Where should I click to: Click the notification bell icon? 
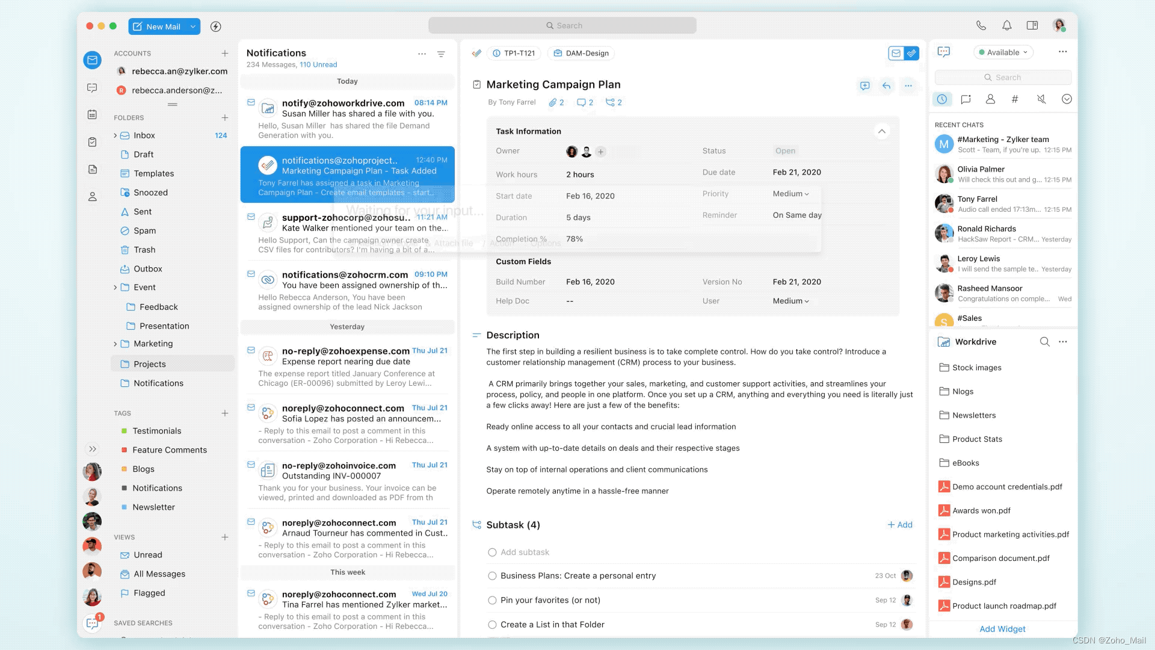[1006, 25]
